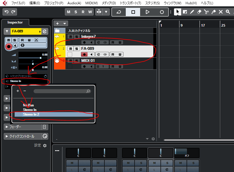
Task: Toggle record enable on FA-089 track
Action: (84, 54)
